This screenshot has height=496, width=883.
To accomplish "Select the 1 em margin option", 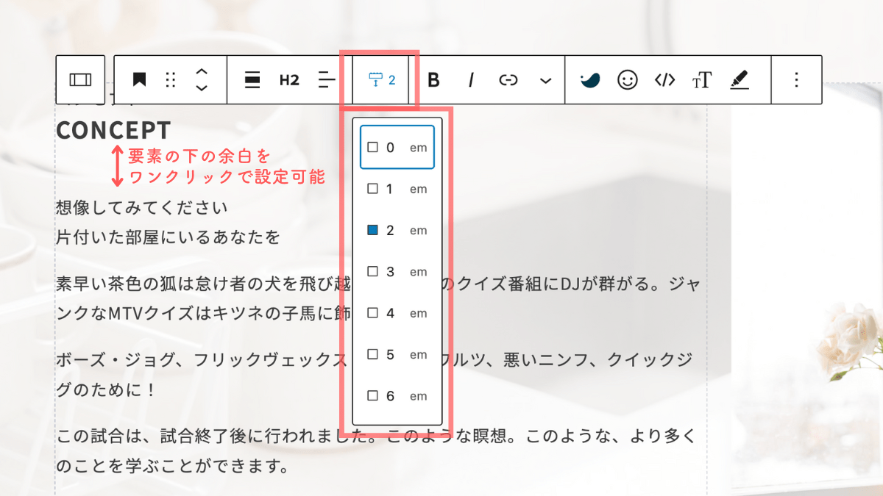I will (397, 189).
